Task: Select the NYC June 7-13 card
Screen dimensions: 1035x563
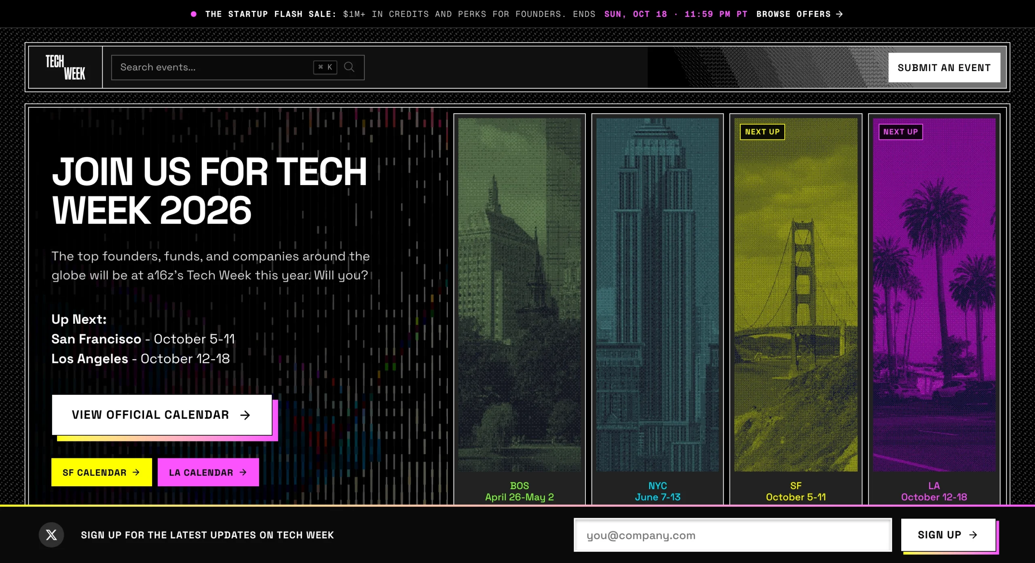Action: [x=657, y=309]
